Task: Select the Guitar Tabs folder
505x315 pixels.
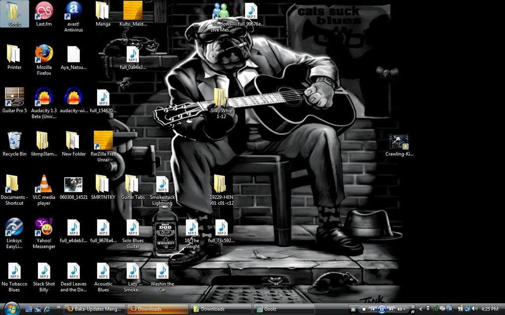Action: click(x=133, y=187)
